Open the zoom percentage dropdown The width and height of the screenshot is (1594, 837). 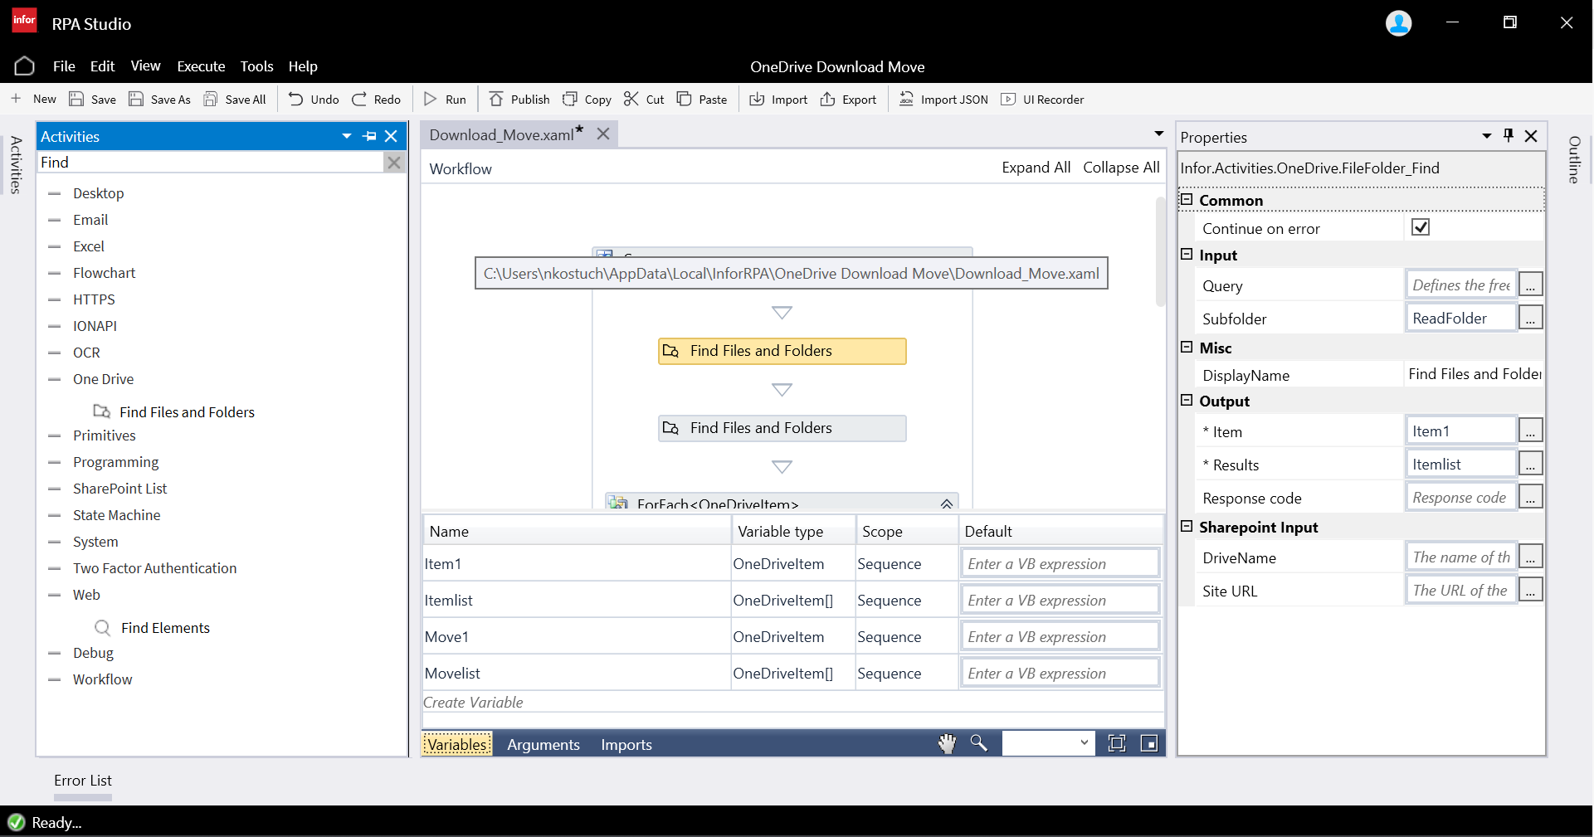click(1084, 743)
